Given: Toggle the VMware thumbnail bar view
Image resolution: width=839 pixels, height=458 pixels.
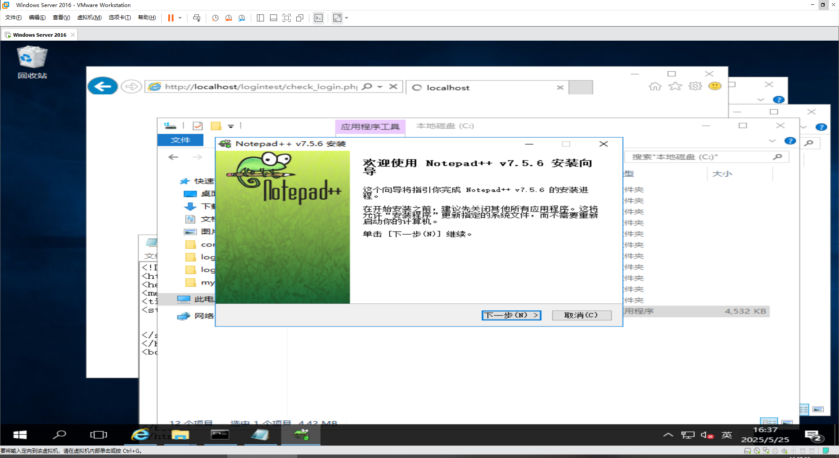Looking at the screenshot, I should 274,18.
